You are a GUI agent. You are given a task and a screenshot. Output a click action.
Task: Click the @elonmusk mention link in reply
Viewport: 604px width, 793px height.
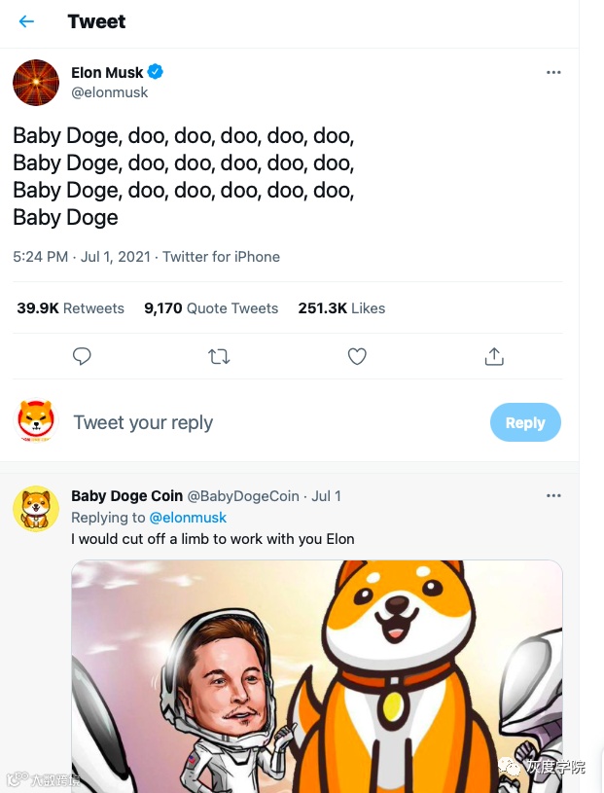(188, 518)
